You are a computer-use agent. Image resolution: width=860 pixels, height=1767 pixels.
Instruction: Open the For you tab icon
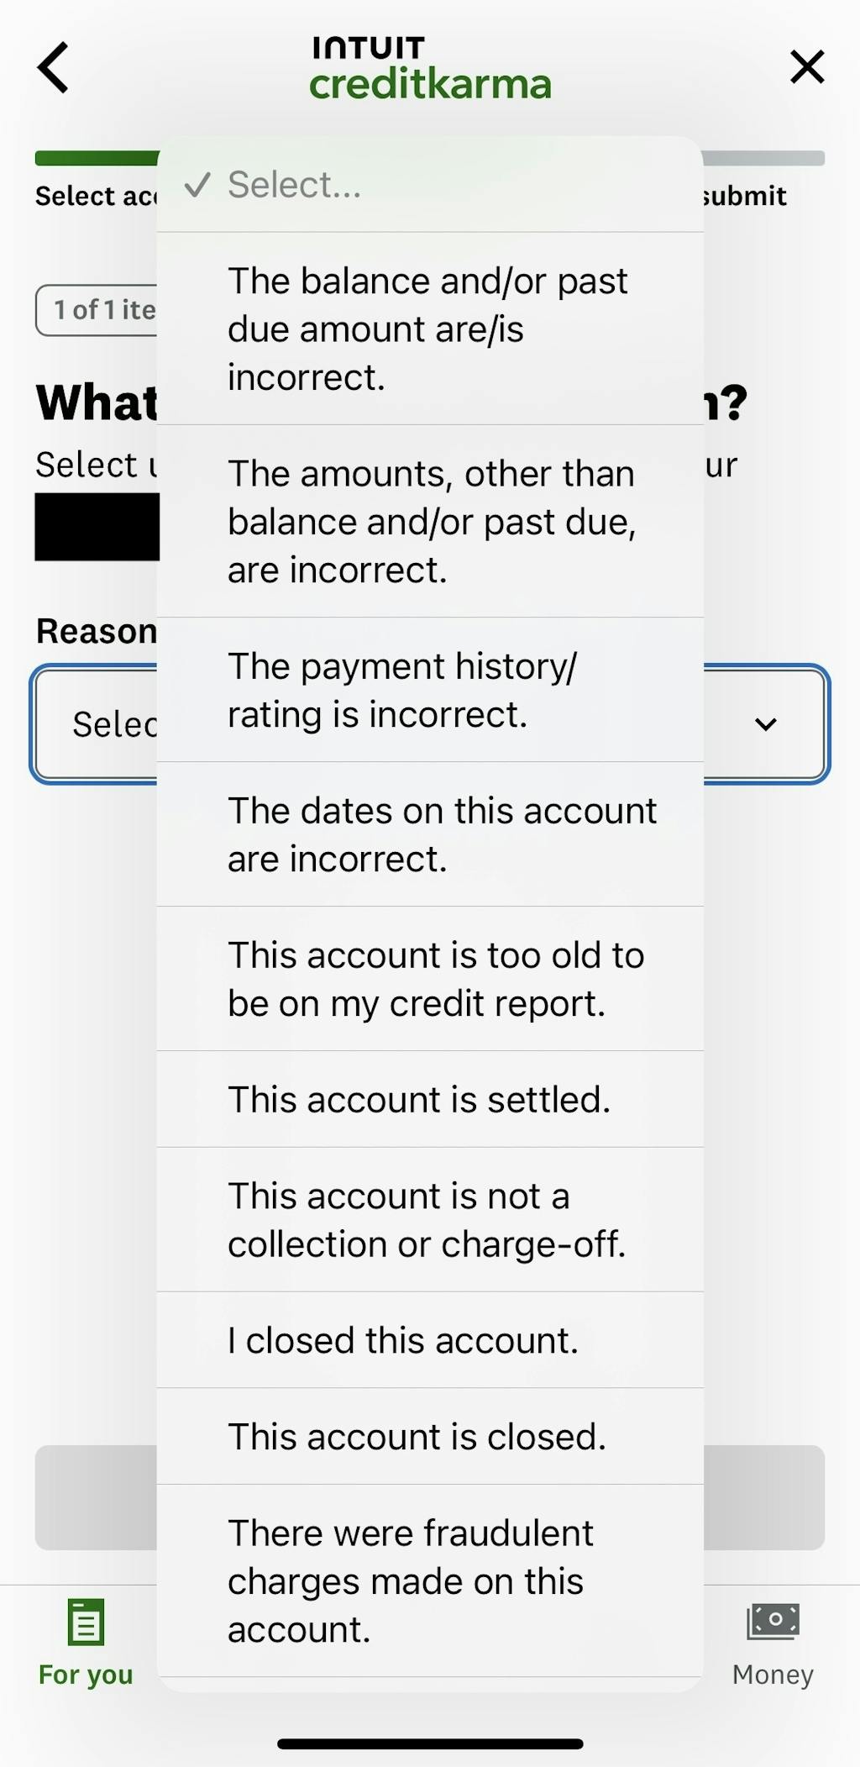[x=86, y=1622]
